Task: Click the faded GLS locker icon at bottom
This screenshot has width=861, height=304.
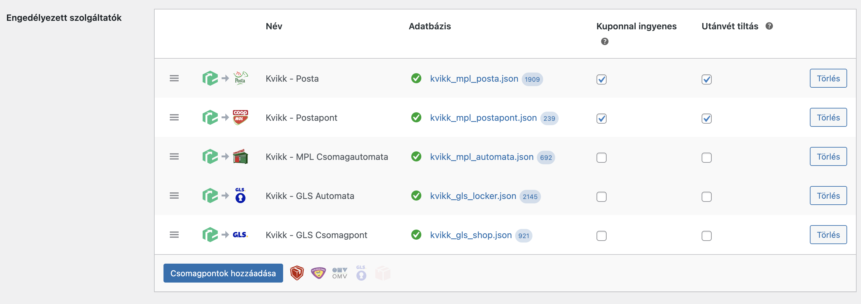Action: pos(361,273)
